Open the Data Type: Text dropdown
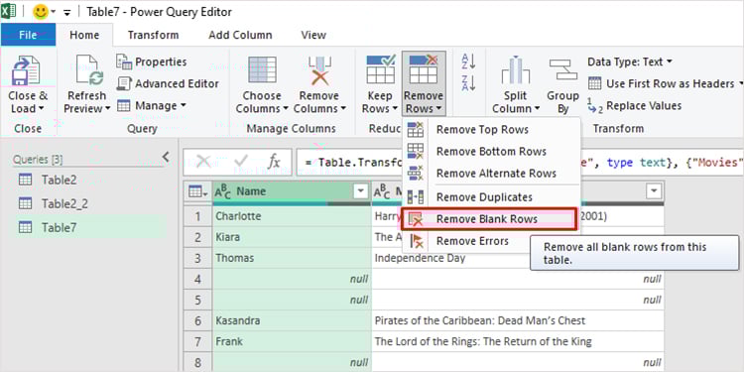The width and height of the screenshot is (744, 372). tap(670, 62)
